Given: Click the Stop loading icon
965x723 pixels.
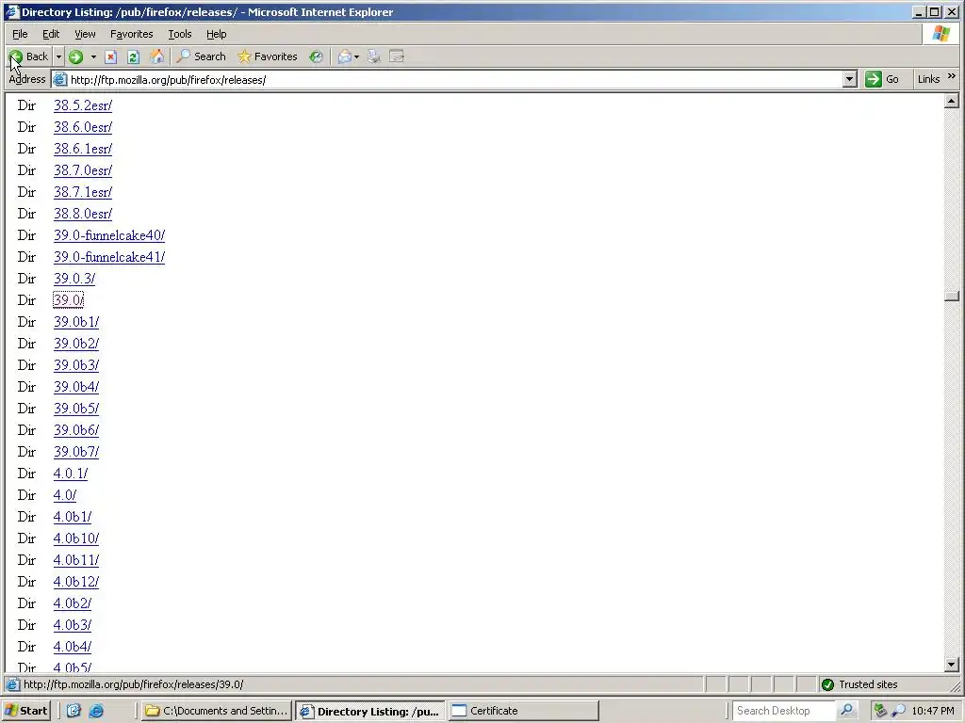Looking at the screenshot, I should [111, 56].
